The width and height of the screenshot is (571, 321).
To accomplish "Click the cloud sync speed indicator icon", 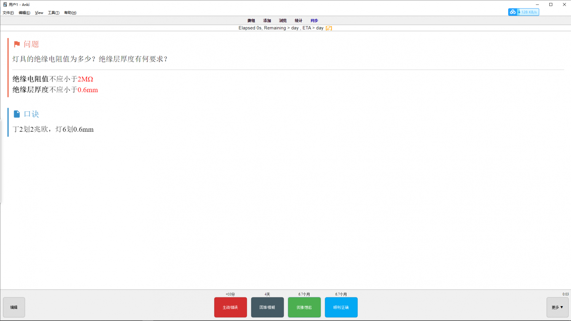I will click(x=513, y=12).
